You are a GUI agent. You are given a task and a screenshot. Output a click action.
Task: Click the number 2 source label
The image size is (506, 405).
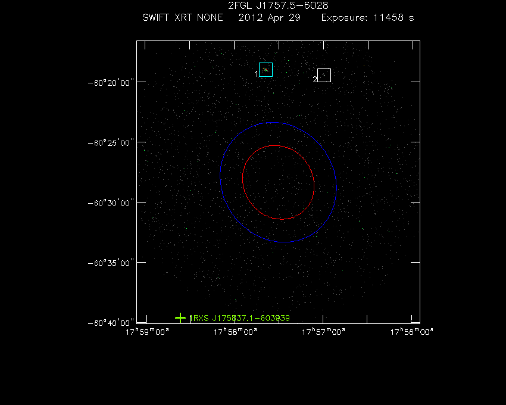pyautogui.click(x=315, y=79)
